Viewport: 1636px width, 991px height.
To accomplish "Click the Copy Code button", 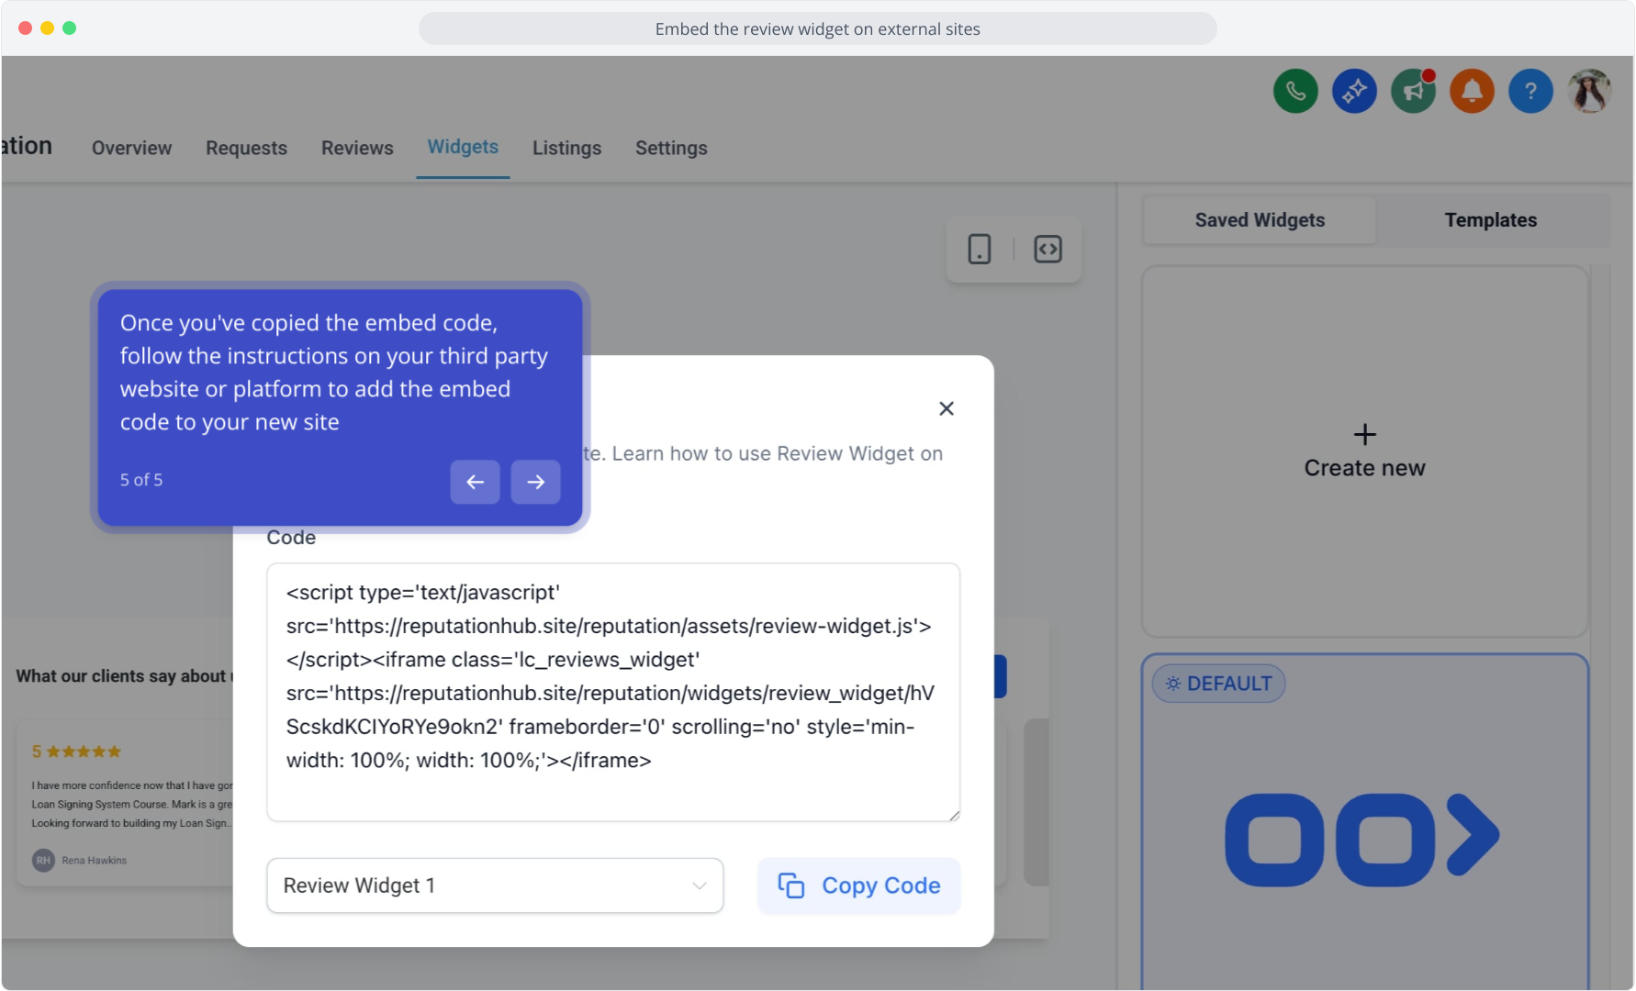I will pyautogui.click(x=858, y=885).
